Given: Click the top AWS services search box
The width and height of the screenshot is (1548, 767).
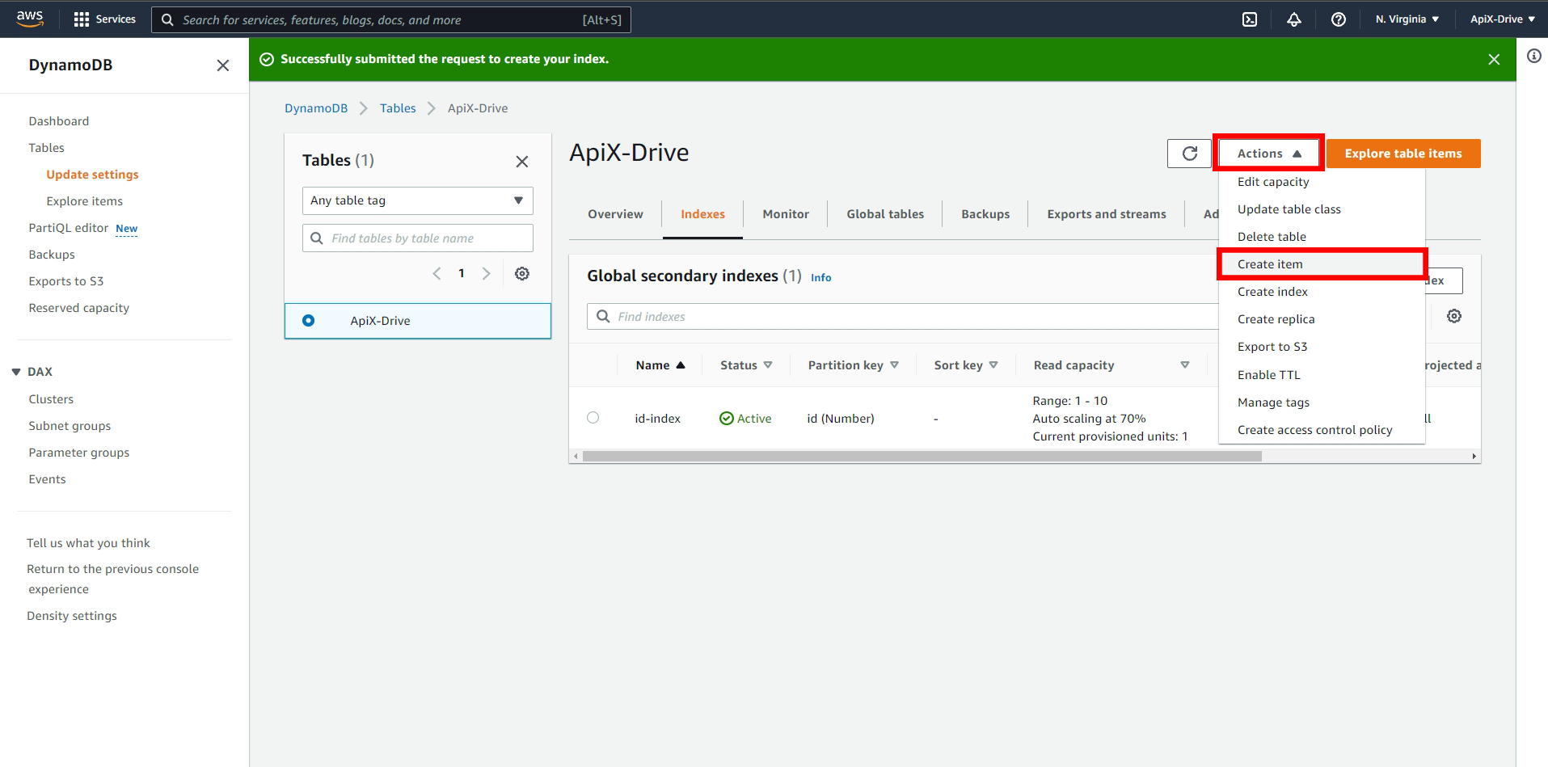Looking at the screenshot, I should (391, 19).
